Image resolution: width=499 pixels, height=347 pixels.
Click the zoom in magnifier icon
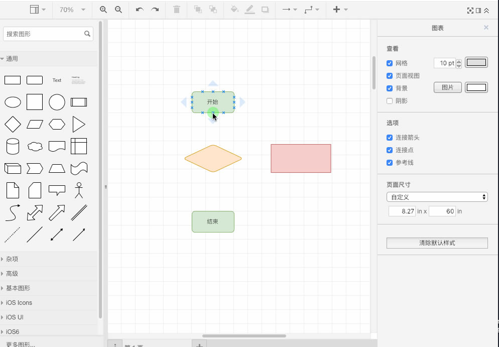click(x=103, y=10)
